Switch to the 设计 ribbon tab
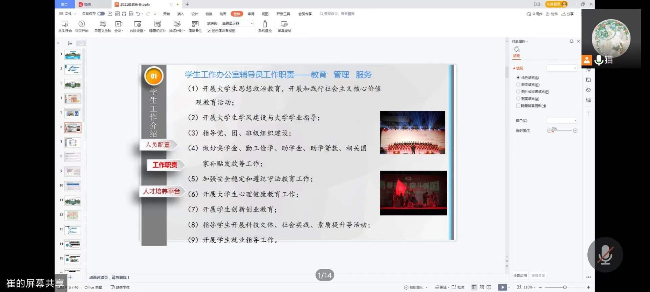 [195, 14]
